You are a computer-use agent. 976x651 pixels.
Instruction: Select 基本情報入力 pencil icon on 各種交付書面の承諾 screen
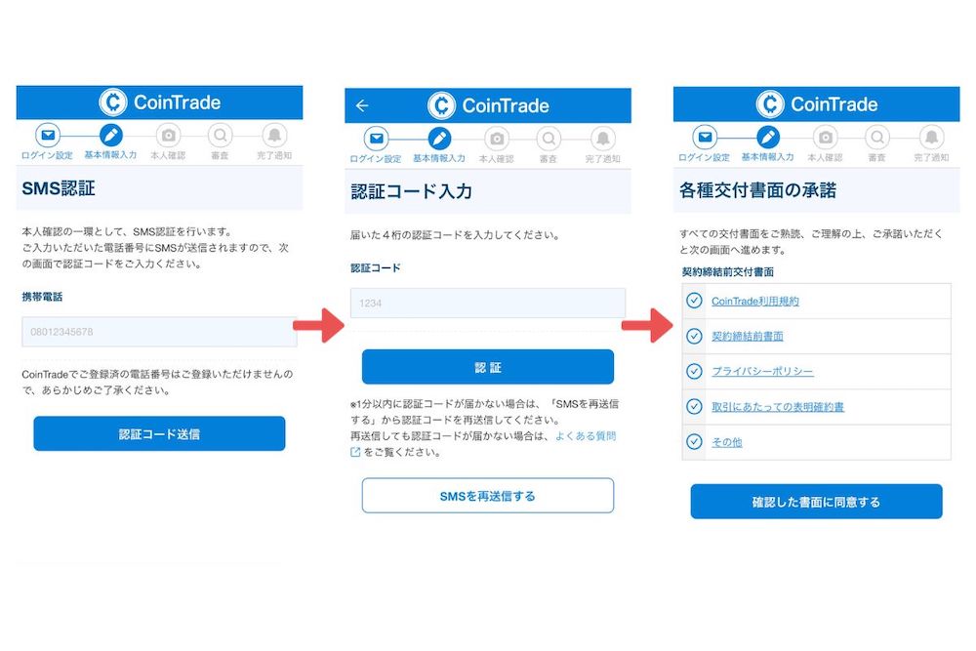[x=768, y=137]
